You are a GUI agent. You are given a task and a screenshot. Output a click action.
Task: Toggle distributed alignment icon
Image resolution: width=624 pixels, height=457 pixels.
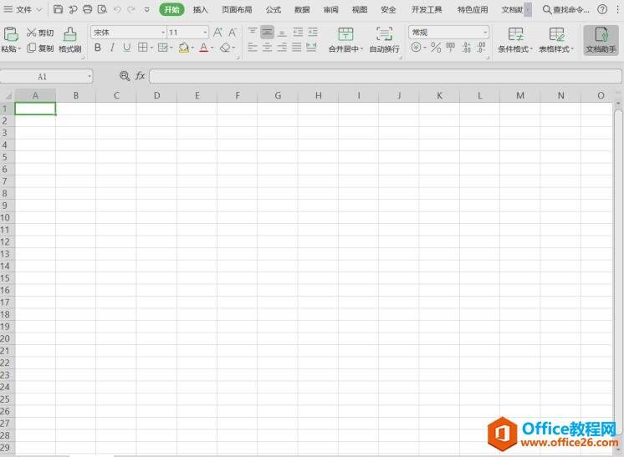pyautogui.click(x=311, y=48)
